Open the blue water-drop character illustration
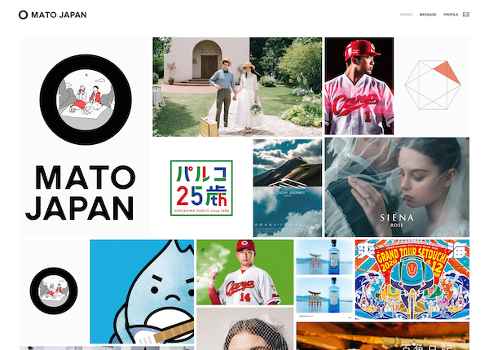 coord(142,291)
